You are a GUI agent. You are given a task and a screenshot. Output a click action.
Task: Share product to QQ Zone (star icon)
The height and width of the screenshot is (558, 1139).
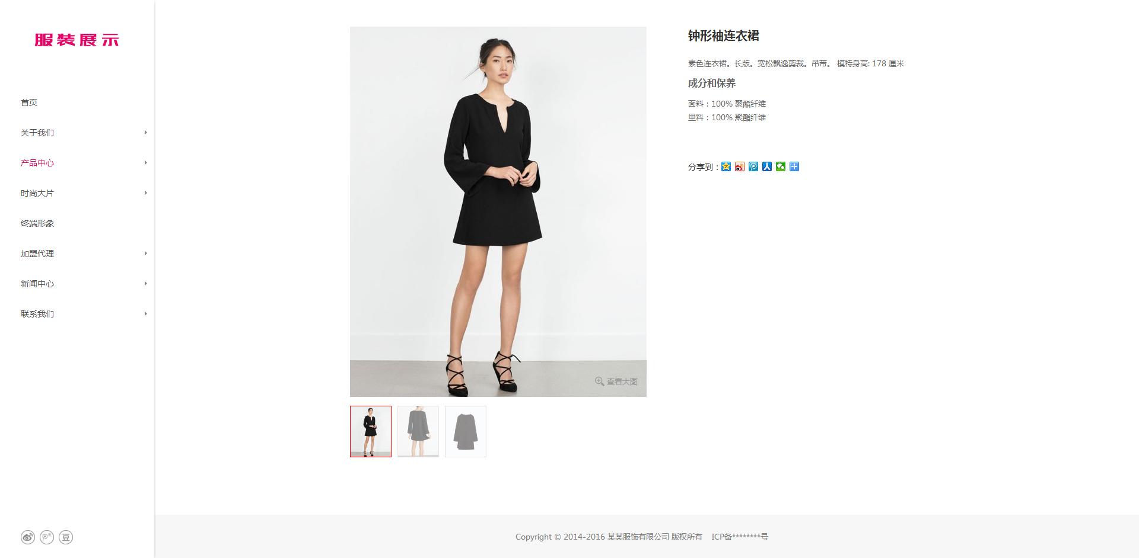point(726,166)
